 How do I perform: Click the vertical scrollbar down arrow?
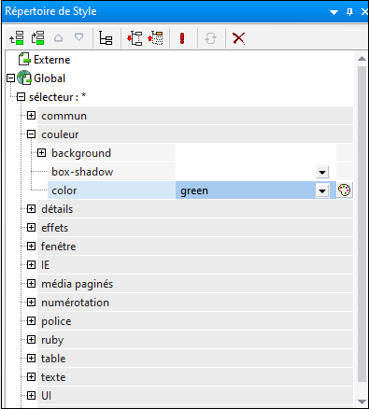(362, 402)
